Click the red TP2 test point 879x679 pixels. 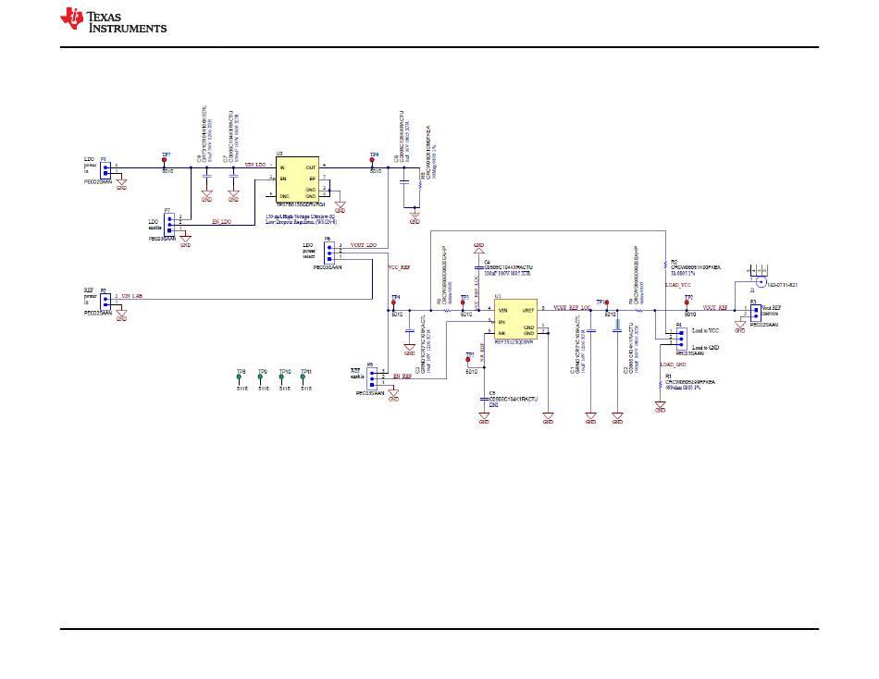pos(687,302)
